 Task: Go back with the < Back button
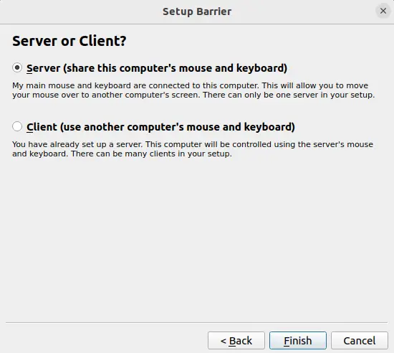(236, 341)
